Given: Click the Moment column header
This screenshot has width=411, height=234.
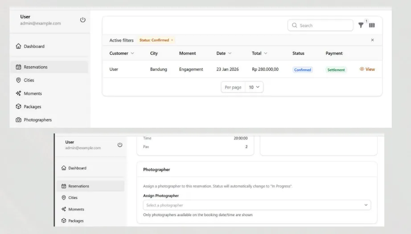Looking at the screenshot, I should tap(187, 53).
